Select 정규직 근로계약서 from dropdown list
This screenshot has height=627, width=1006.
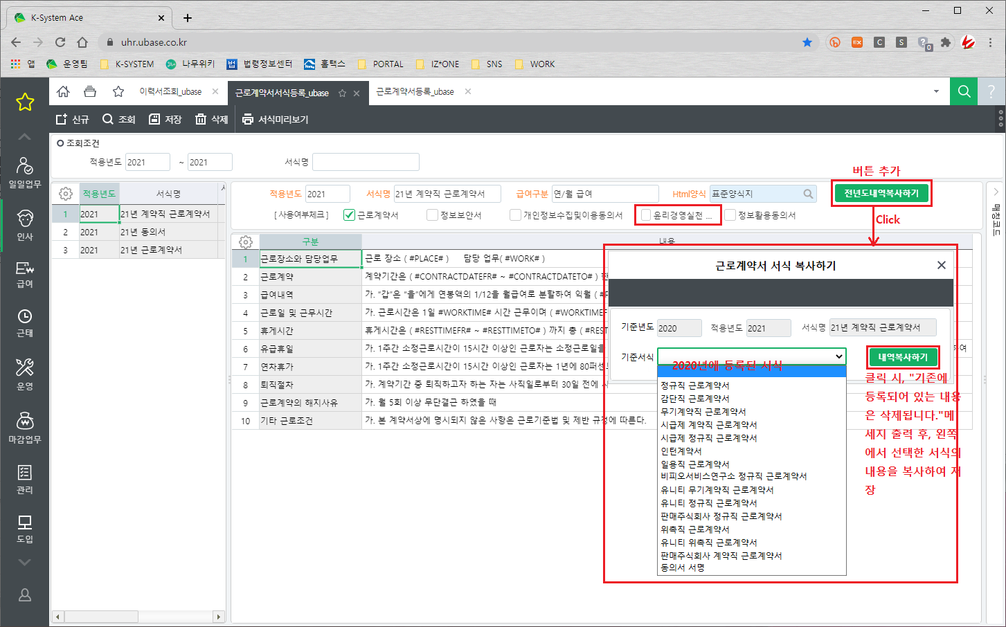pos(695,385)
